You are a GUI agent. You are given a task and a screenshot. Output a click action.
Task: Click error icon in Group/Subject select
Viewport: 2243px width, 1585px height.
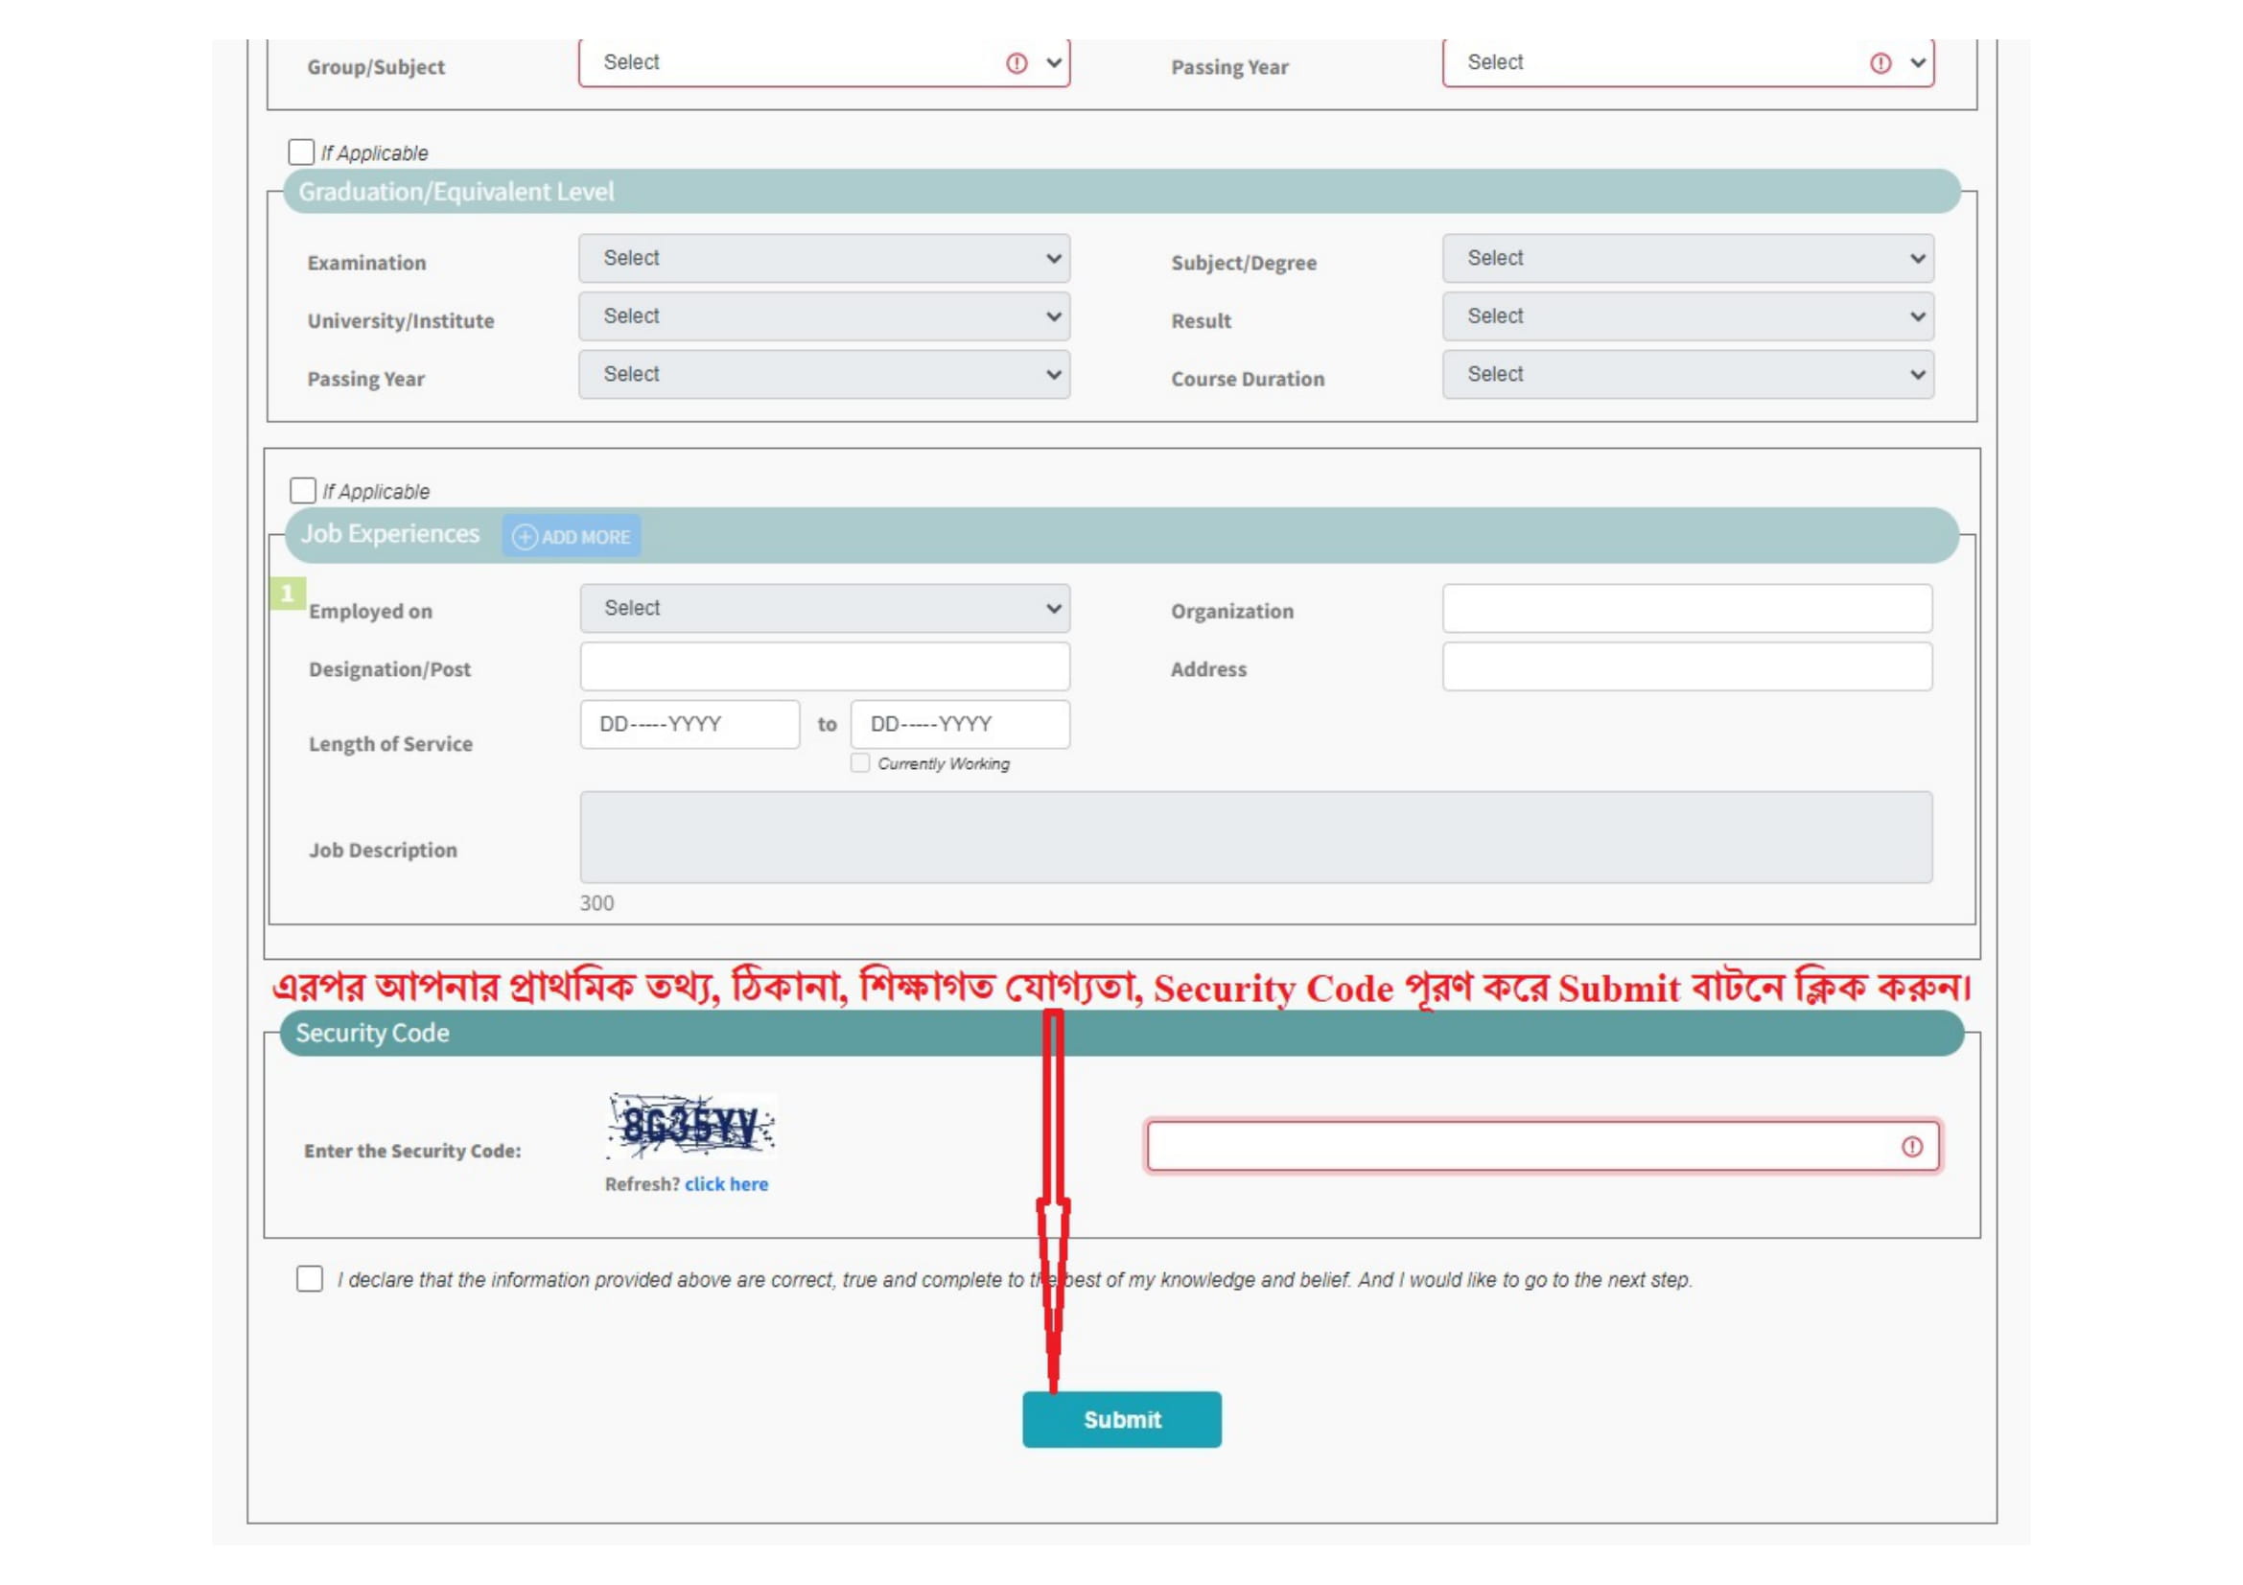coord(1016,63)
